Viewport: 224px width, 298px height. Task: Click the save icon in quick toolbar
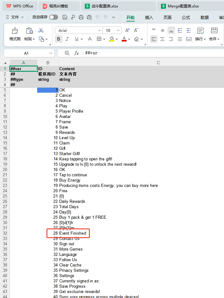coord(65,17)
